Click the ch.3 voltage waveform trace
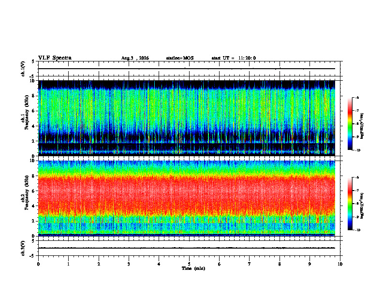The height and width of the screenshot is (296, 383). [x=187, y=248]
